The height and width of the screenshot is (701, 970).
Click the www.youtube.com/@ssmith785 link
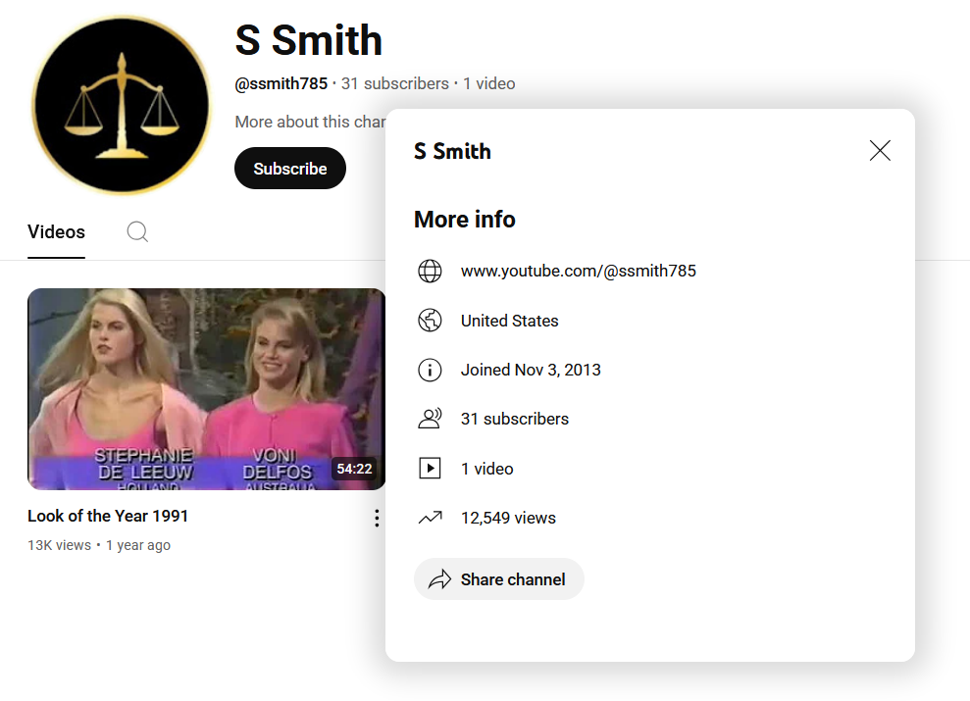point(579,271)
